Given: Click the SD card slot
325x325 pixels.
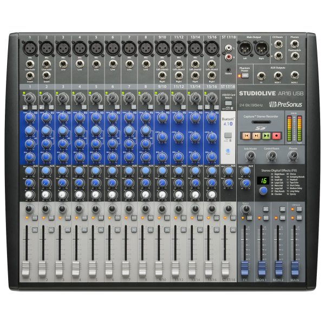Looking at the screenshot, I should 261,122.
